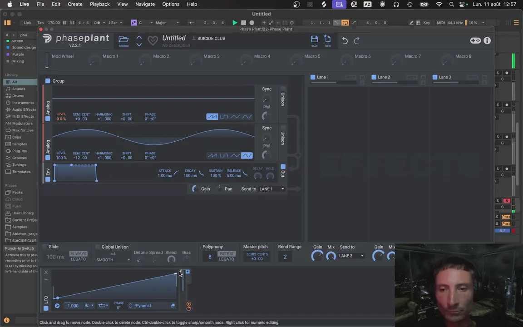
Task: Click the RETRIG polyphony mode button
Action: [x=227, y=253]
